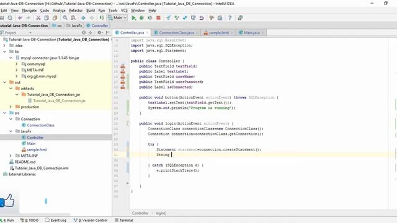Image resolution: width=397 pixels, height=223 pixels.
Task: Select Main class in project tree
Action: click(31, 144)
